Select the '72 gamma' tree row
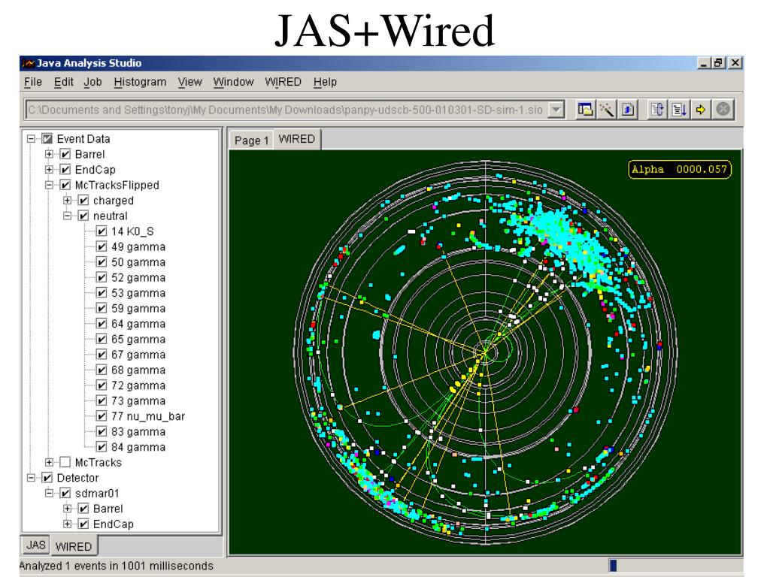The width and height of the screenshot is (770, 577). (138, 385)
